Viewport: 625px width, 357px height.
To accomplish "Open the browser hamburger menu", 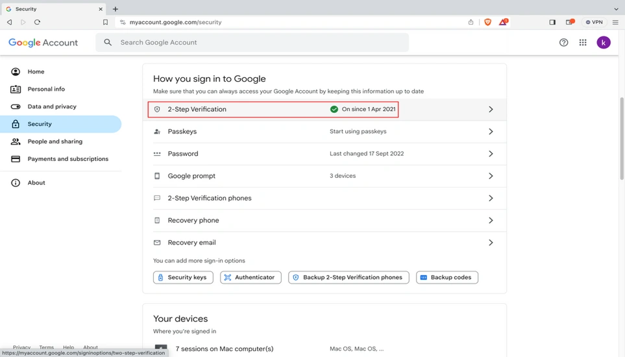I will point(615,22).
